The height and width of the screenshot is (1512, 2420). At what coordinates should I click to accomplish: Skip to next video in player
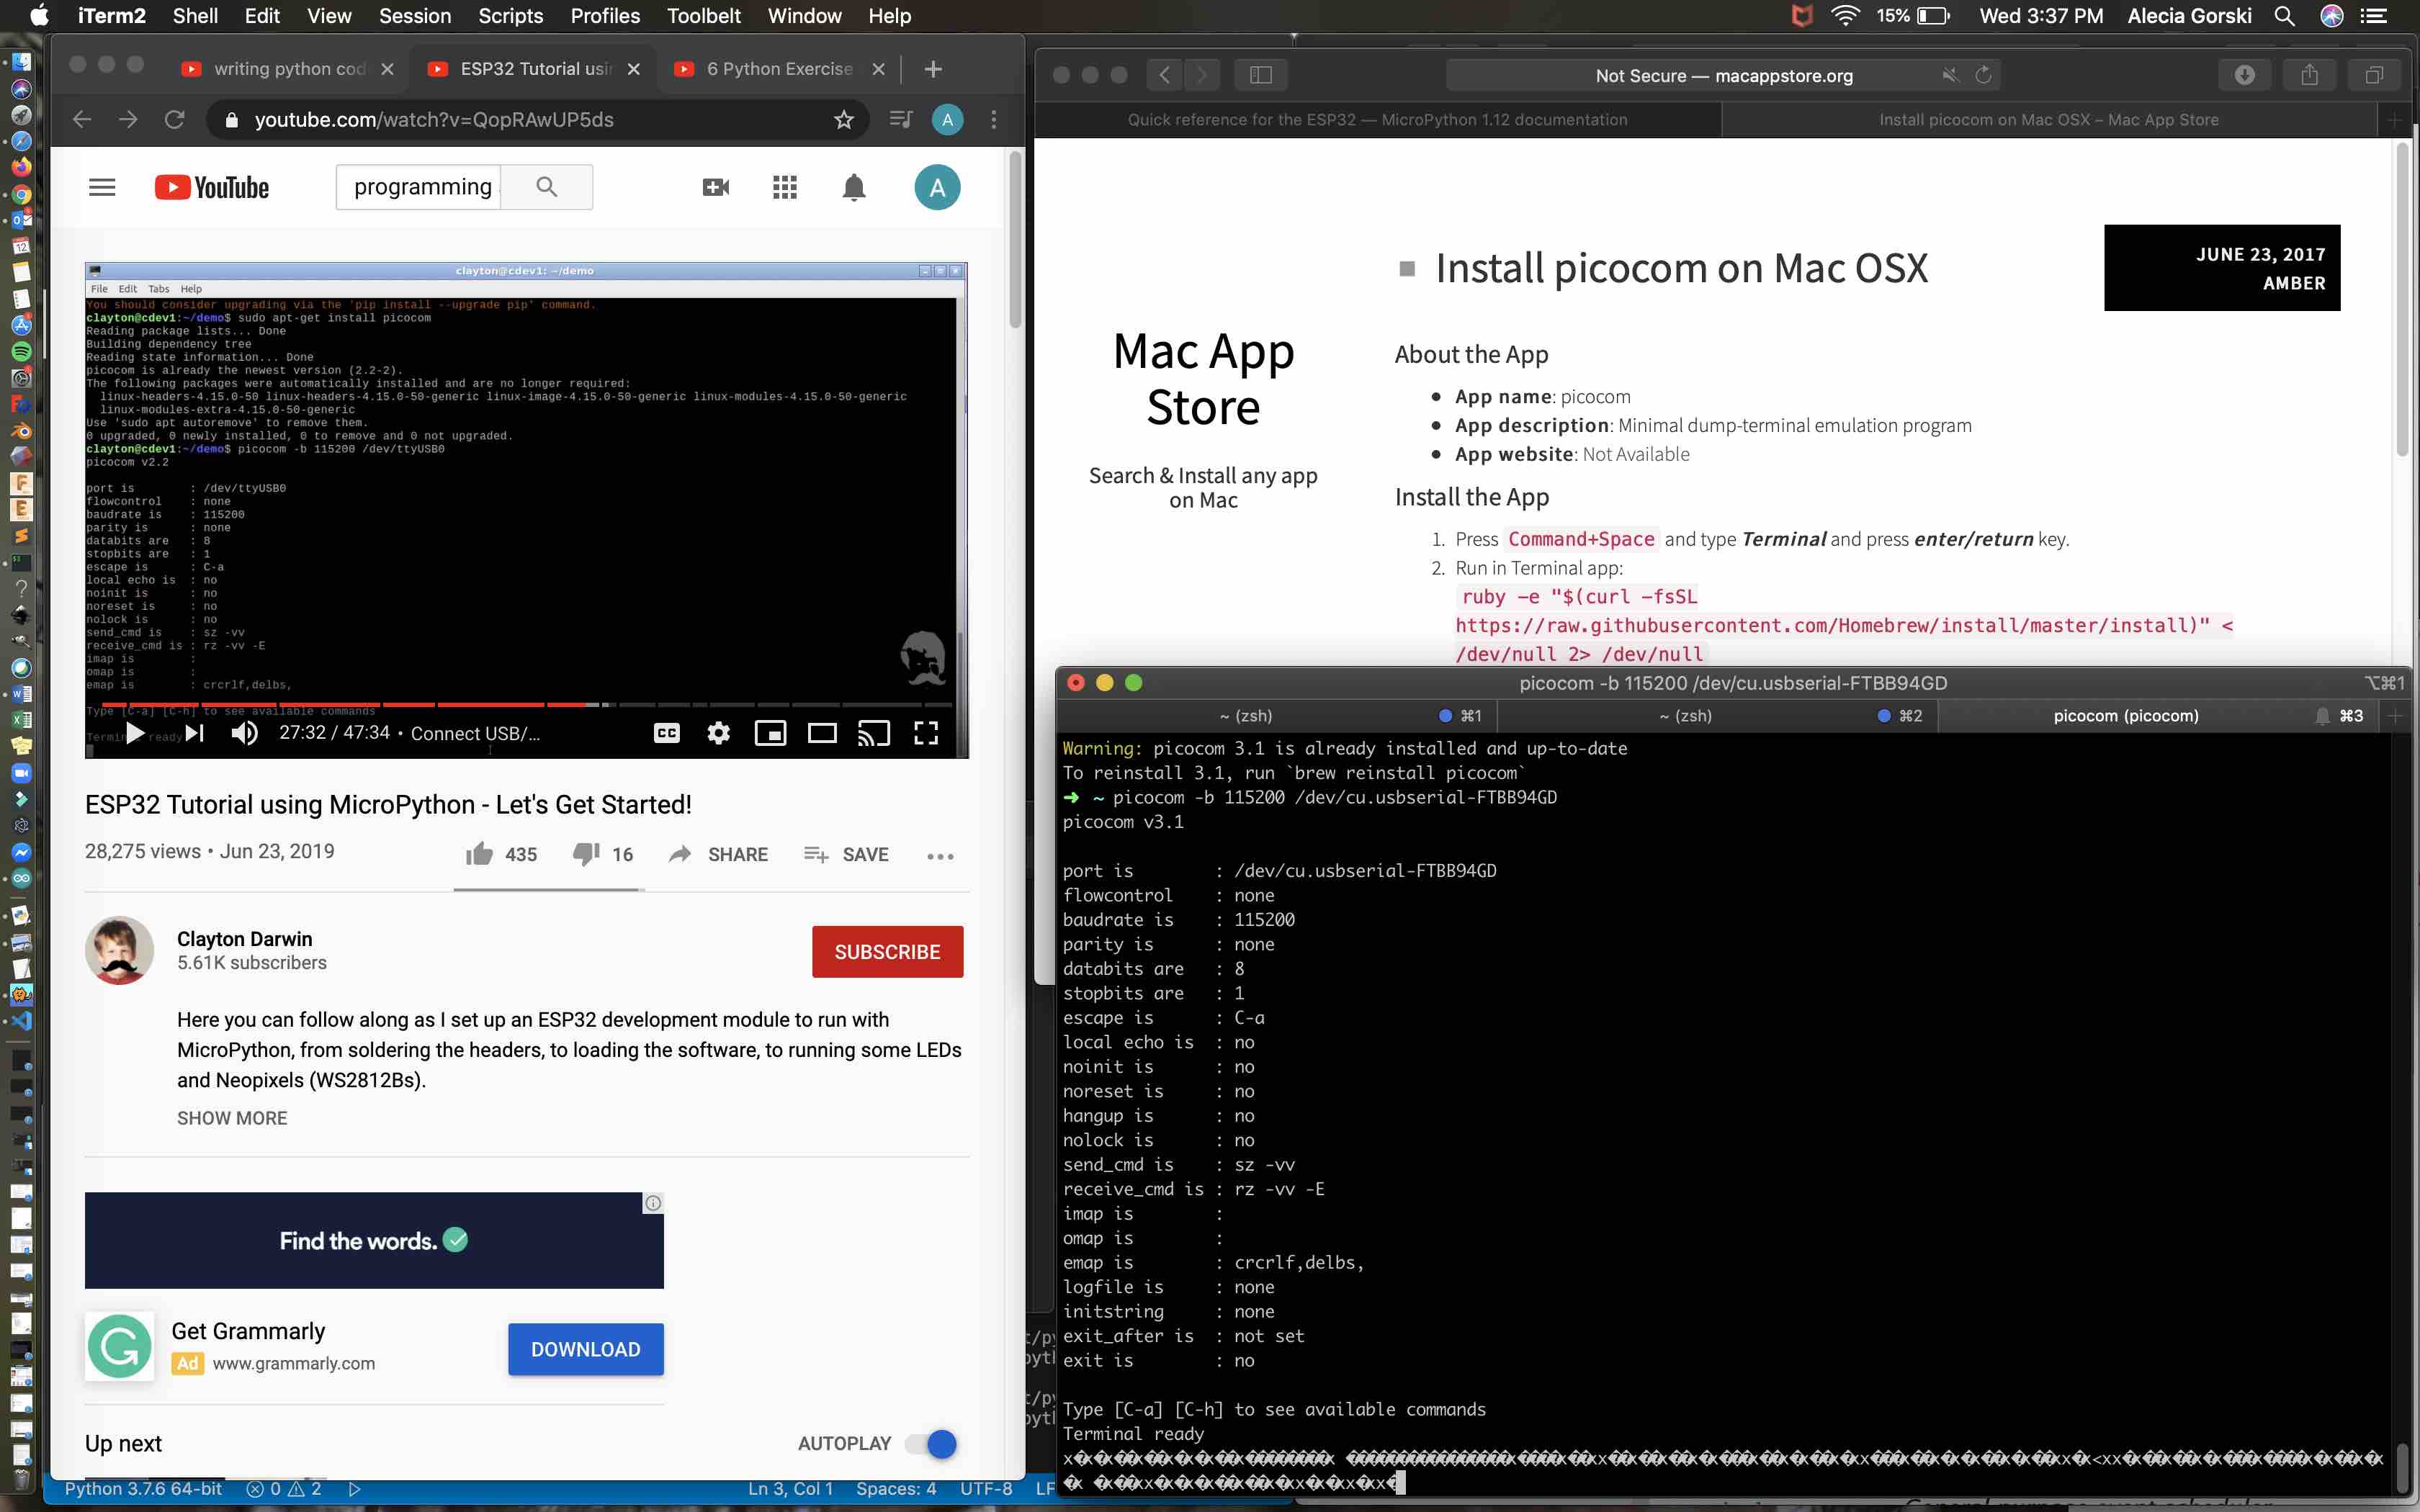[196, 733]
